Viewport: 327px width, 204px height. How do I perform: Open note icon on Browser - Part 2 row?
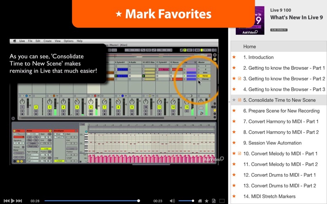tap(240, 78)
